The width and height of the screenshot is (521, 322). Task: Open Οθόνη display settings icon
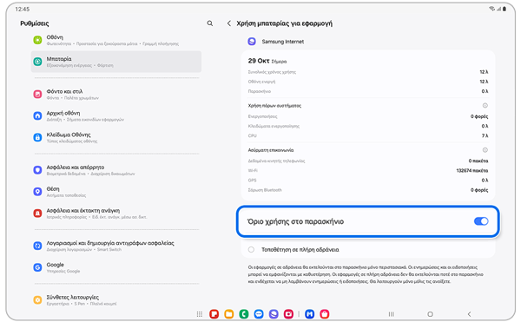click(x=37, y=40)
